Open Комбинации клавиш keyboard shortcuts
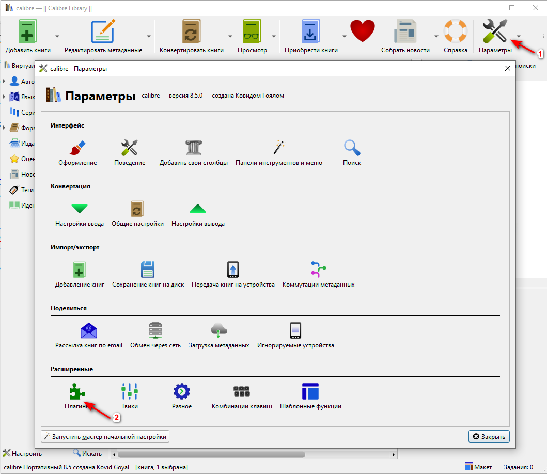The image size is (547, 474). pos(242,392)
